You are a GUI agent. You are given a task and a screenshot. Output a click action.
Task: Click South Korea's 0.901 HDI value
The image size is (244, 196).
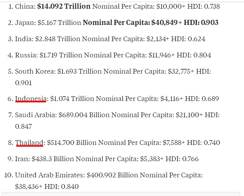click(23, 83)
